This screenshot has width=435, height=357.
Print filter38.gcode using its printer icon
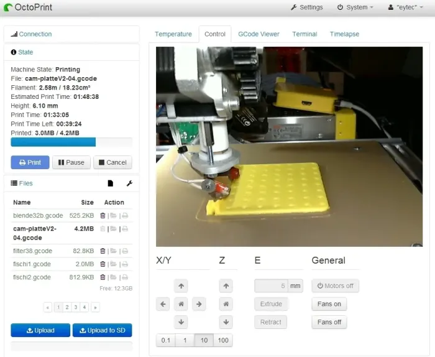124,251
